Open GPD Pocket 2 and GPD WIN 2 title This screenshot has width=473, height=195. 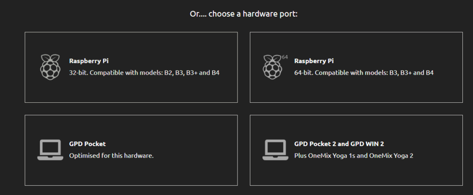(x=339, y=144)
